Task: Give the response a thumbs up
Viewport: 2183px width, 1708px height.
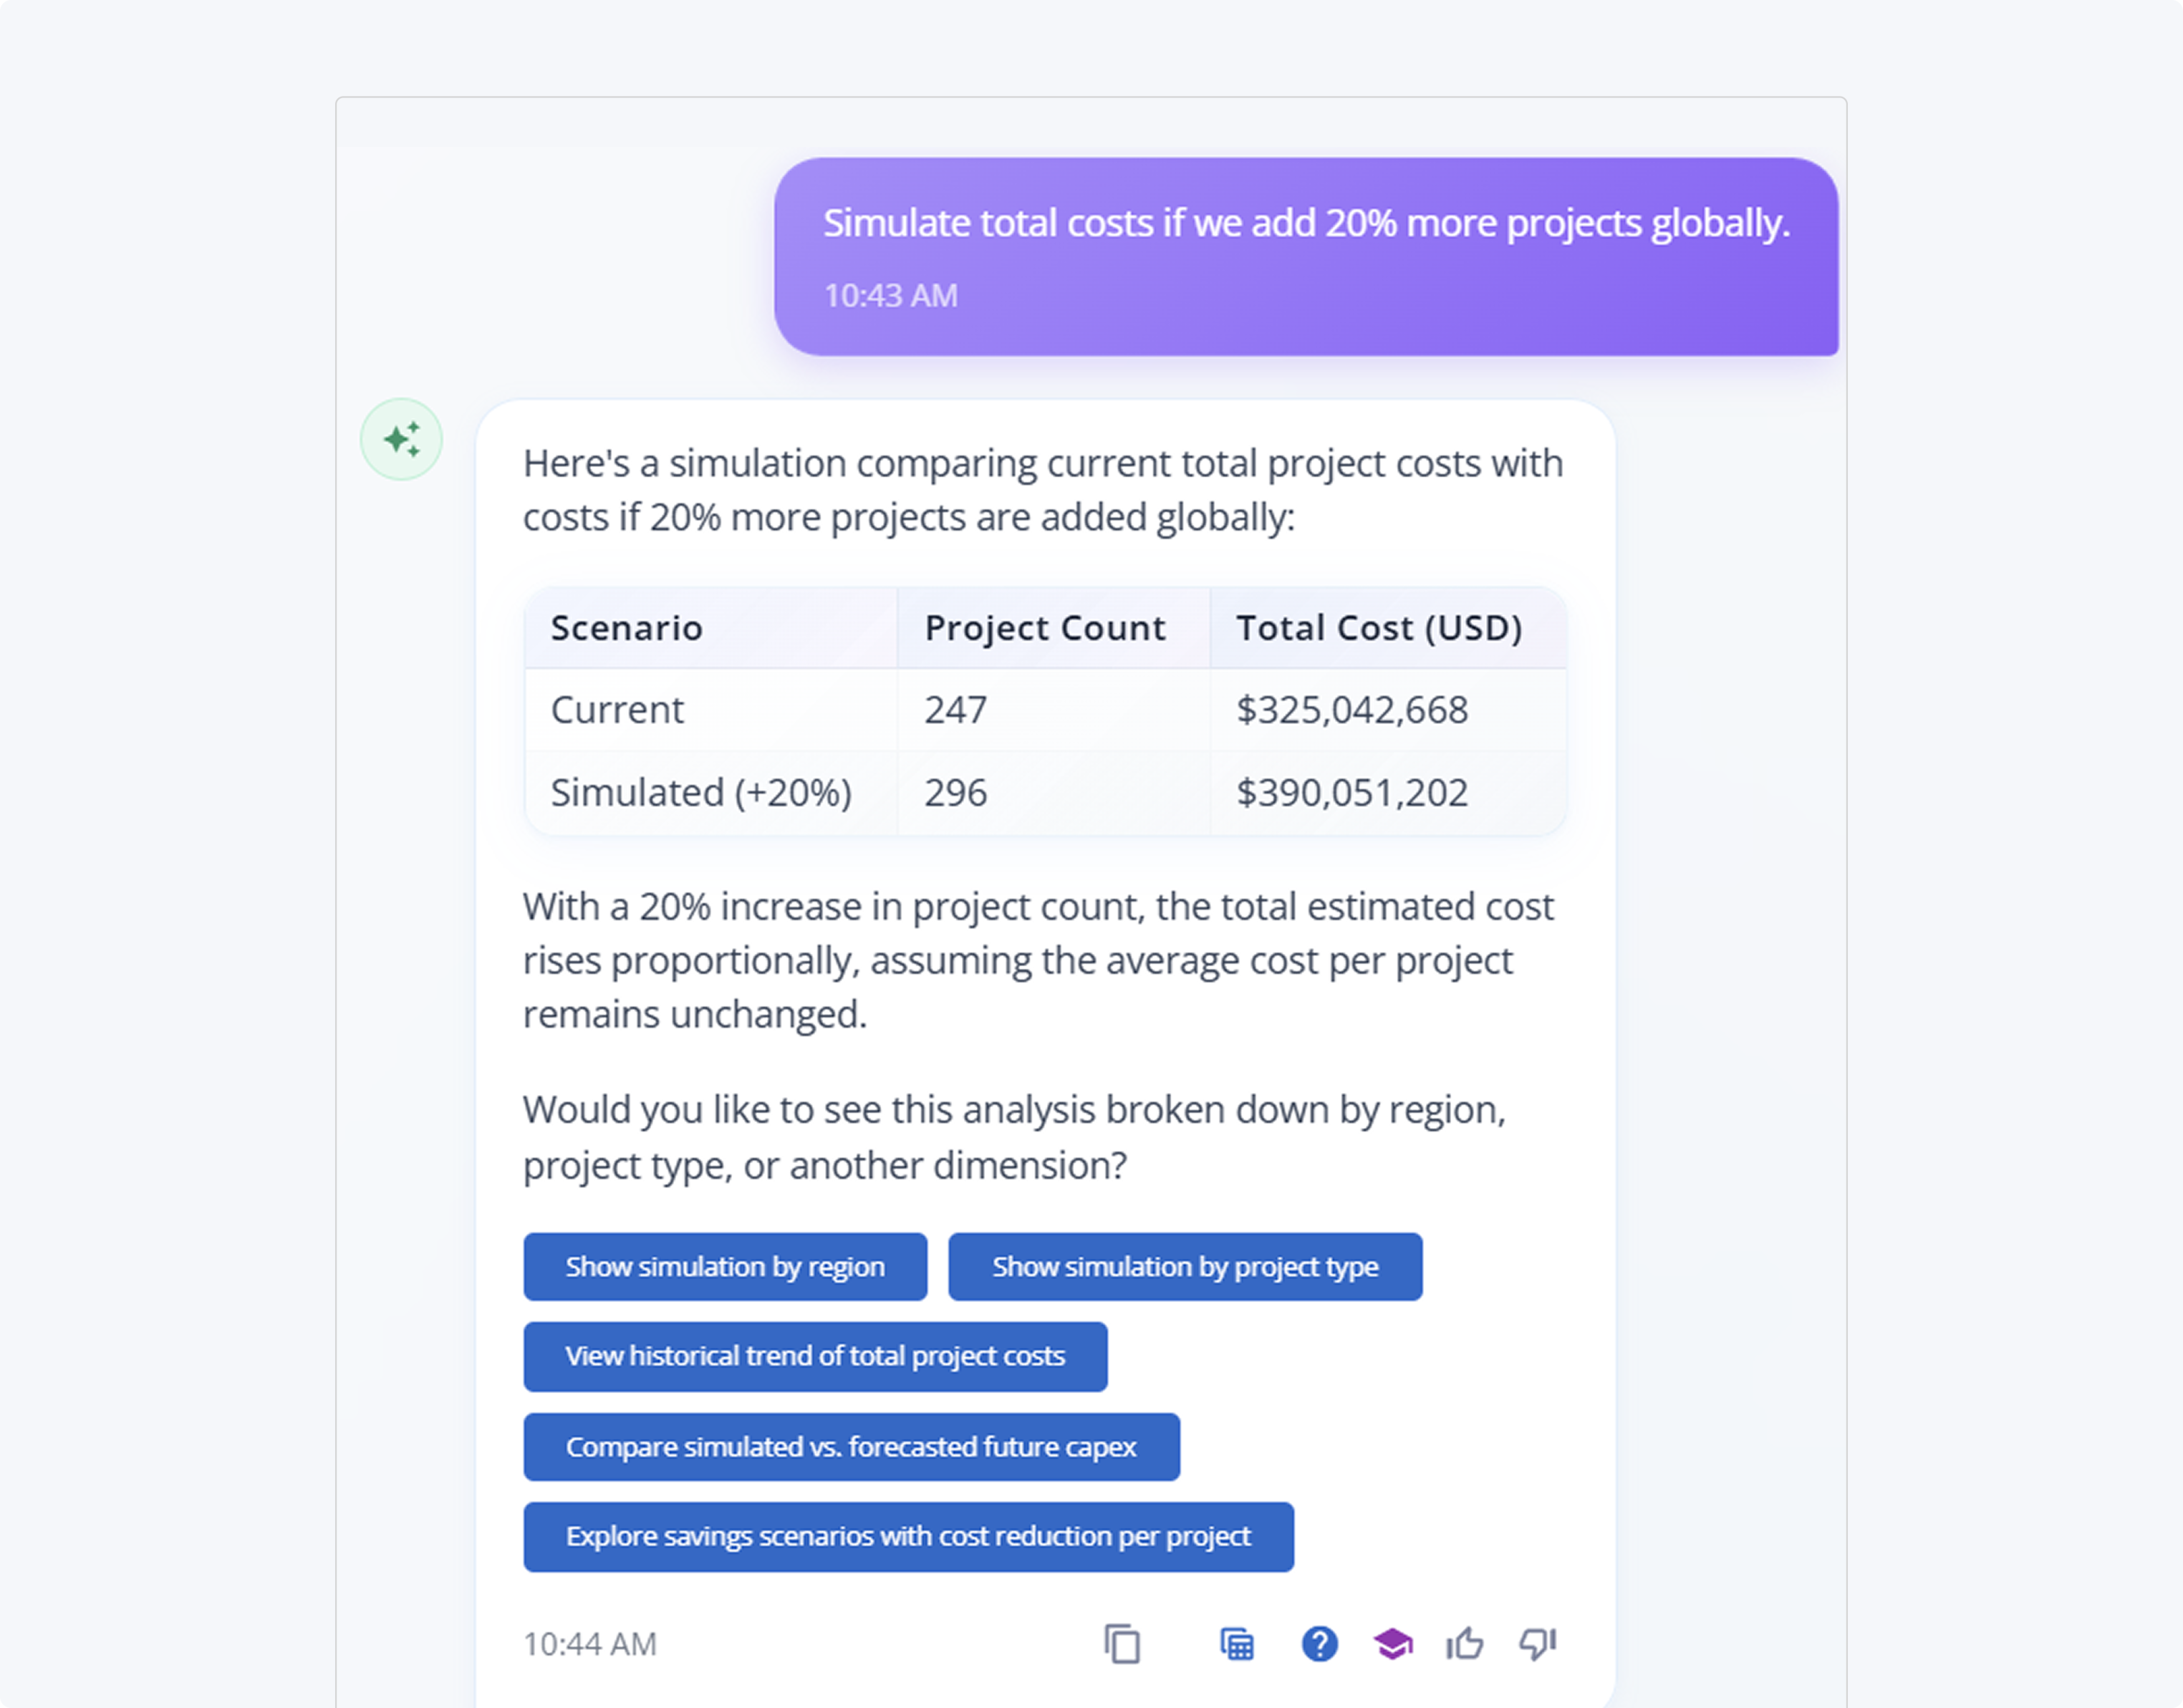Action: pos(1465,1644)
